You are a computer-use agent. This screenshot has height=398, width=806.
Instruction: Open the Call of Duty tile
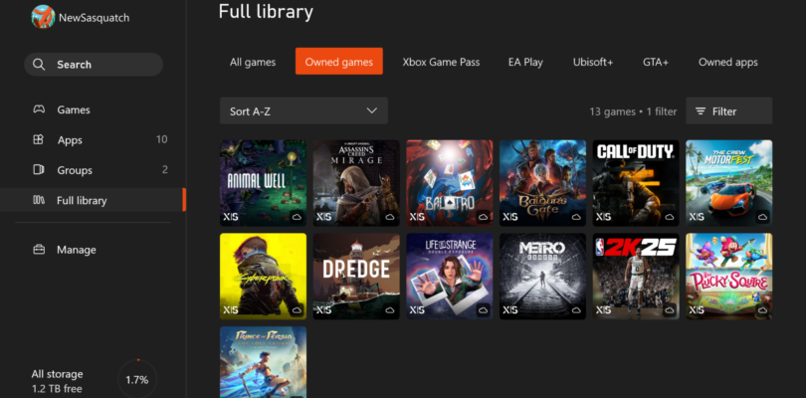pyautogui.click(x=636, y=182)
